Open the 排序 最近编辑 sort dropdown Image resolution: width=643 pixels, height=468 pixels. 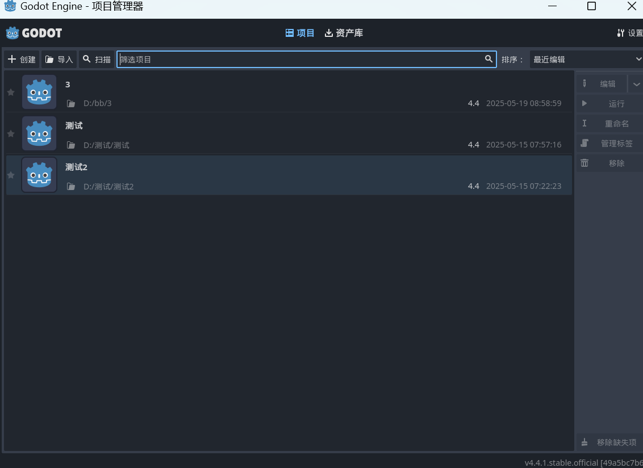(586, 60)
